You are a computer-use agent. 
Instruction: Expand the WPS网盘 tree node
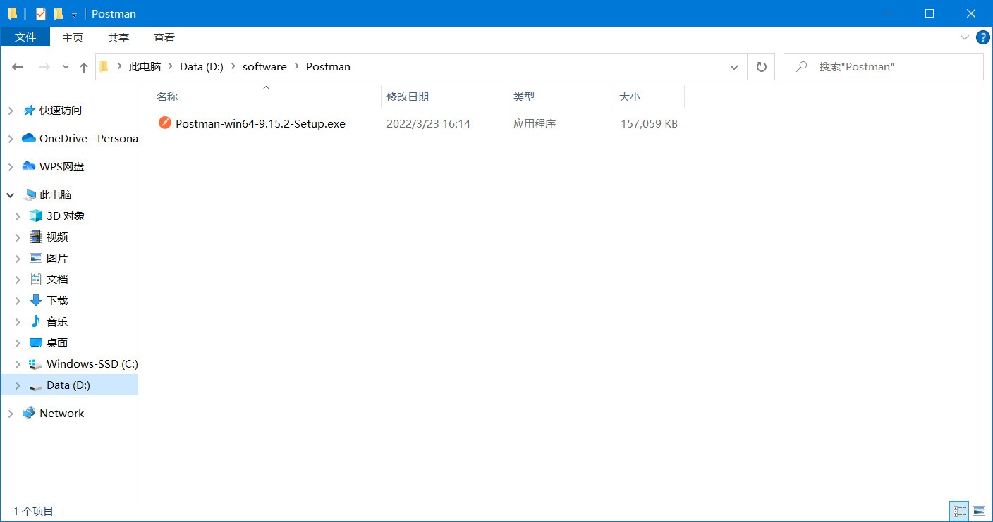10,167
